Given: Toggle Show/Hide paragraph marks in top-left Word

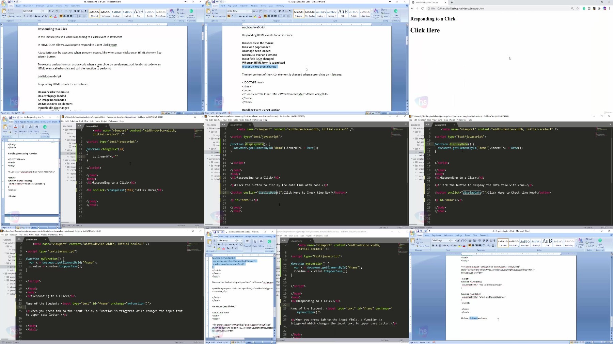Looking at the screenshot, I should 86,11.
